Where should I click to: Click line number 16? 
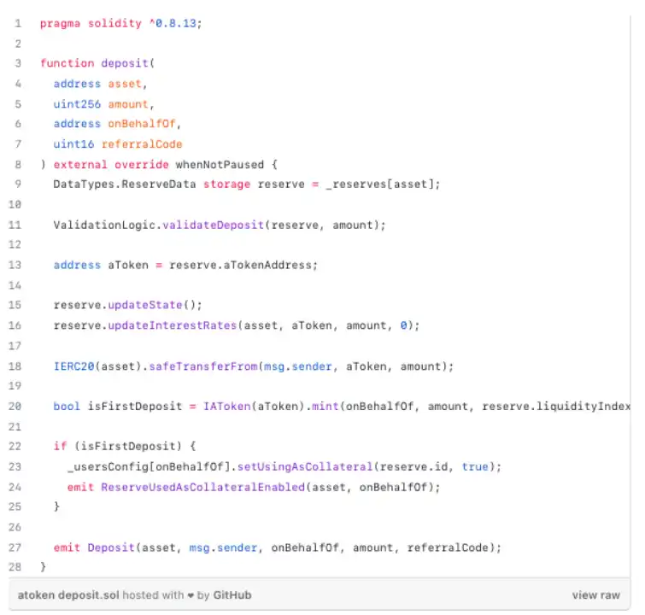coord(15,325)
